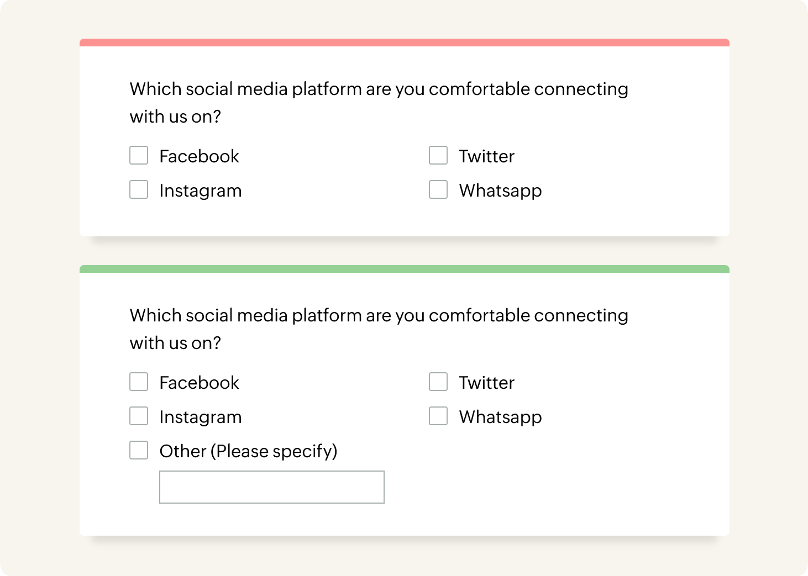Click the Twitter label text in the green-topped card
This screenshot has width=808, height=576.
486,383
